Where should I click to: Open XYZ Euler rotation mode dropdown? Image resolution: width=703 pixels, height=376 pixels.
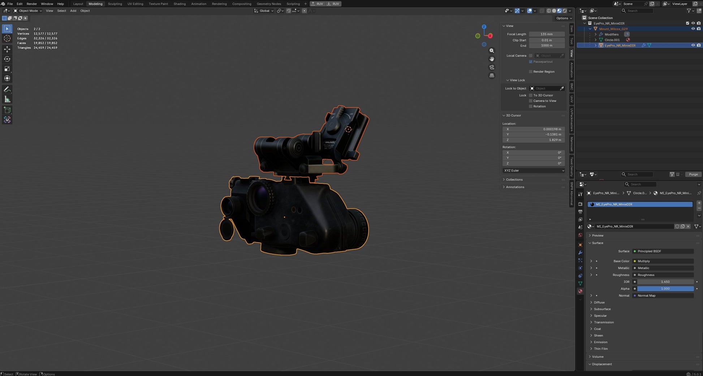pos(534,170)
